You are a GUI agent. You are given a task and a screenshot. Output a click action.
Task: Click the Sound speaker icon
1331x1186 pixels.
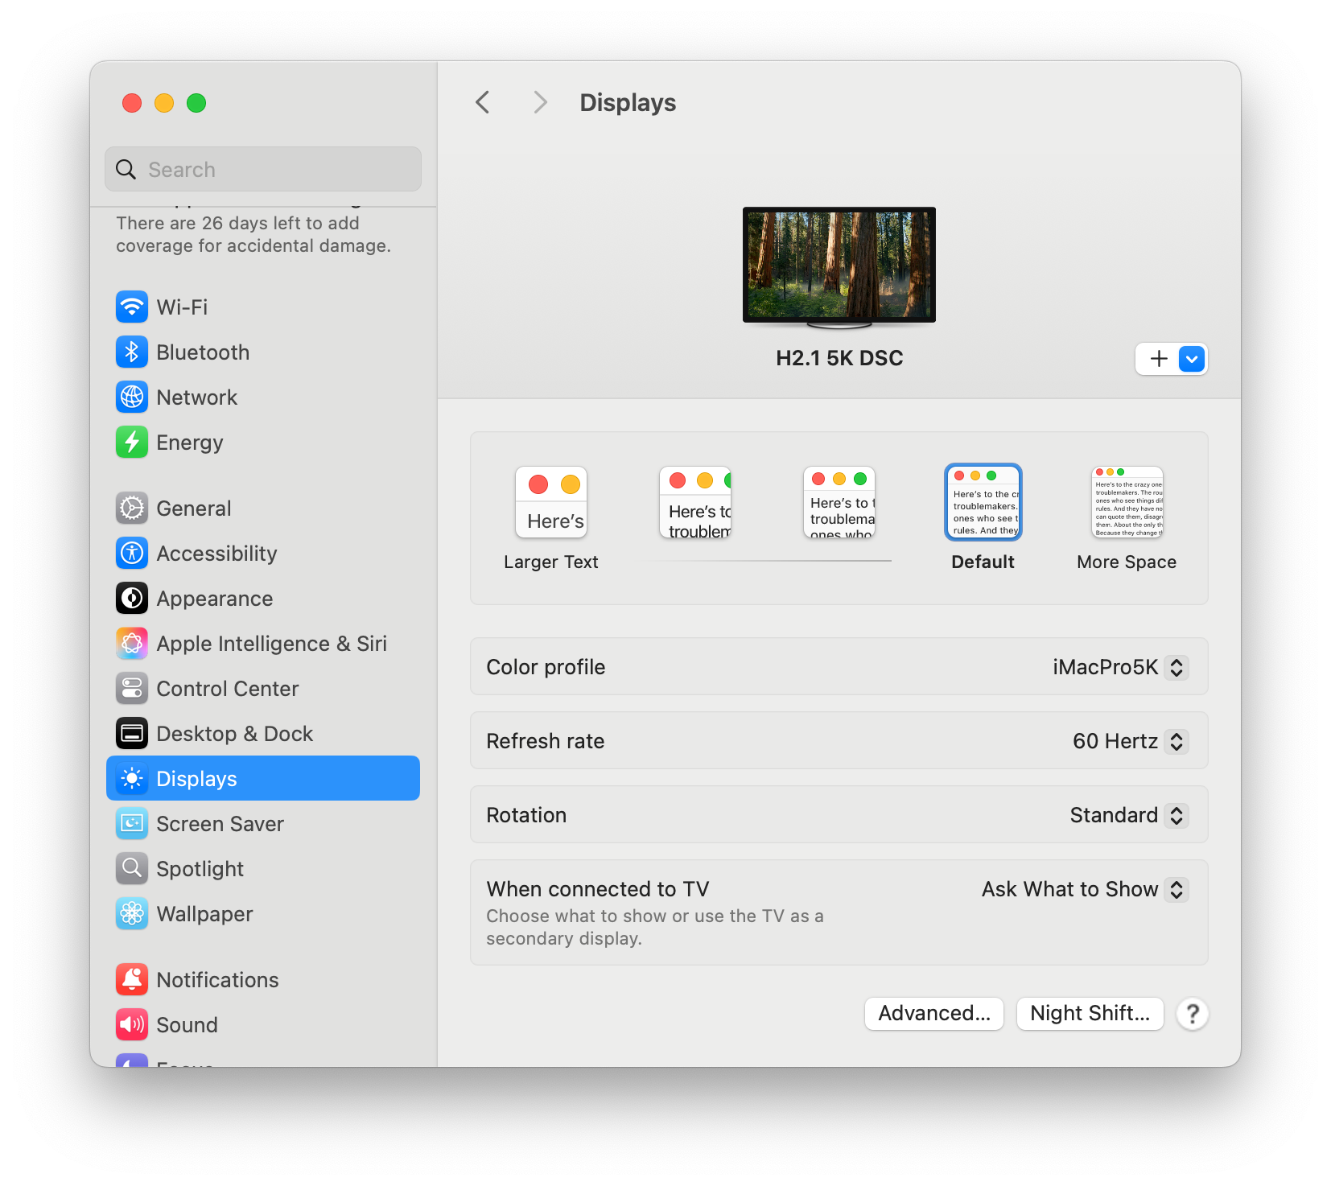point(132,1024)
